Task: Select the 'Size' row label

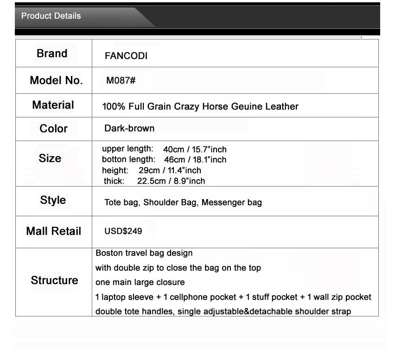Action: 50,158
